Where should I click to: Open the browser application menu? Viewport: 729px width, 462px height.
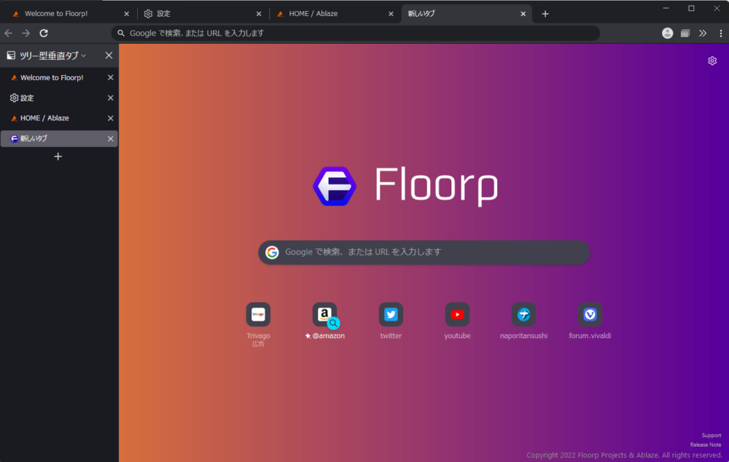(x=721, y=33)
